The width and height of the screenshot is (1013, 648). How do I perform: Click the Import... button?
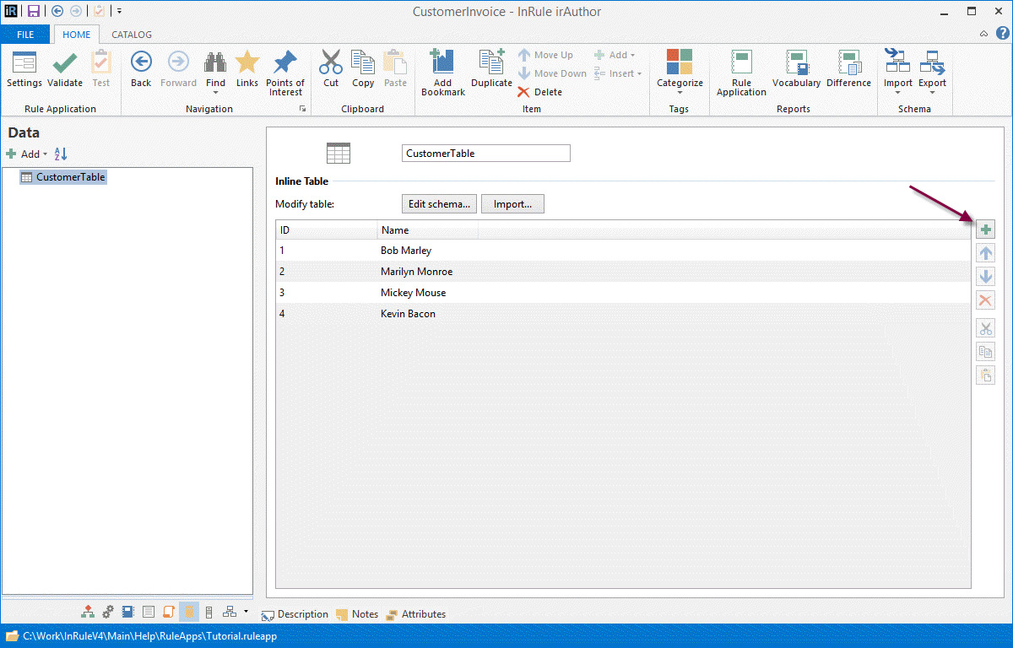point(512,204)
